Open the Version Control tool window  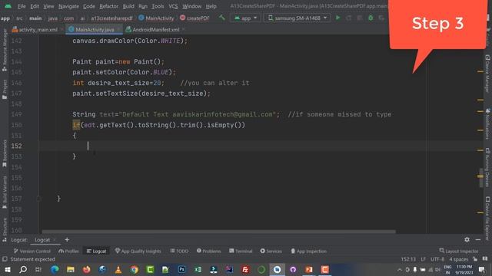[32, 251]
